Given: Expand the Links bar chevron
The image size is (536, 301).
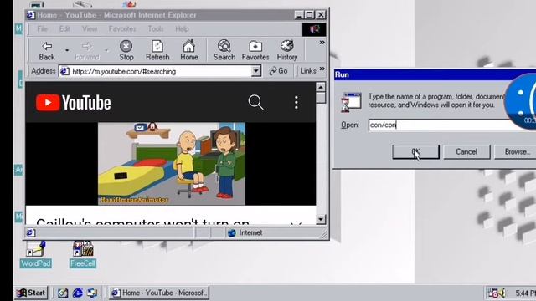Looking at the screenshot, I should (x=322, y=69).
